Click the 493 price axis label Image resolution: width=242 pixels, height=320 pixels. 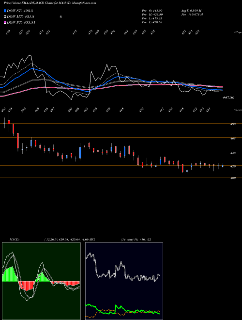click(233, 124)
